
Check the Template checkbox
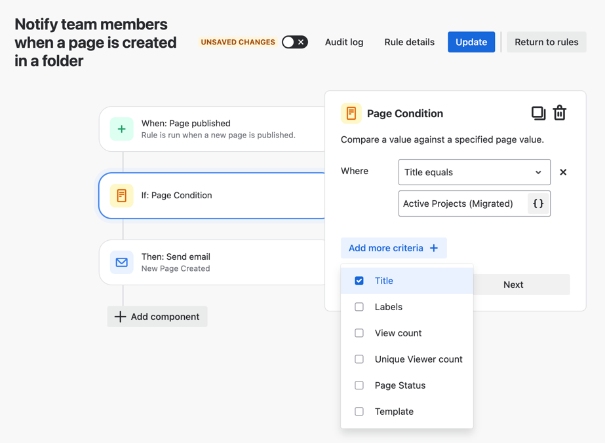point(359,412)
